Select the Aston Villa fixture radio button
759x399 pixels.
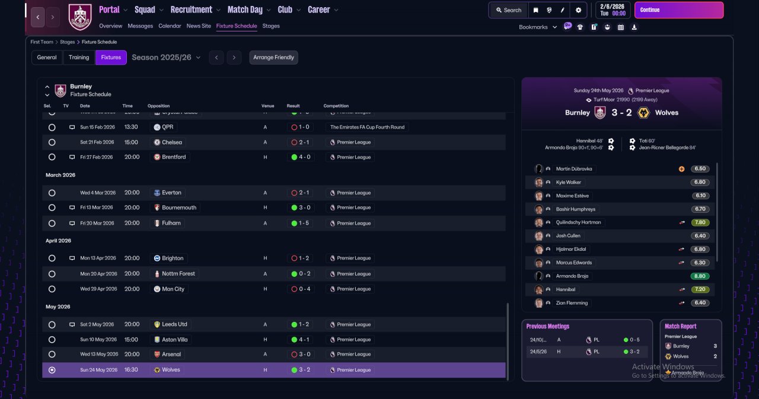[x=52, y=340]
